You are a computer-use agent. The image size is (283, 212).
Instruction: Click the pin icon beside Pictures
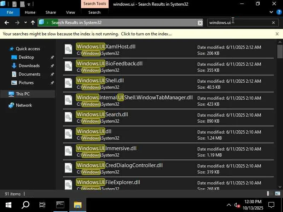52,83
